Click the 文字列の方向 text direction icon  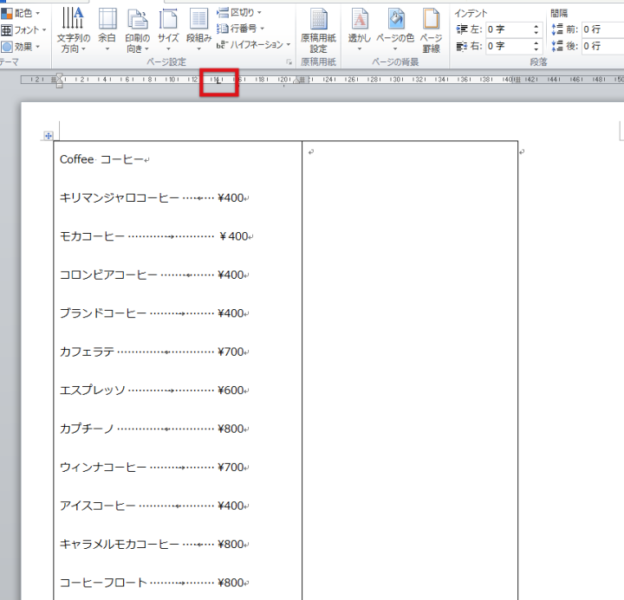click(x=73, y=18)
